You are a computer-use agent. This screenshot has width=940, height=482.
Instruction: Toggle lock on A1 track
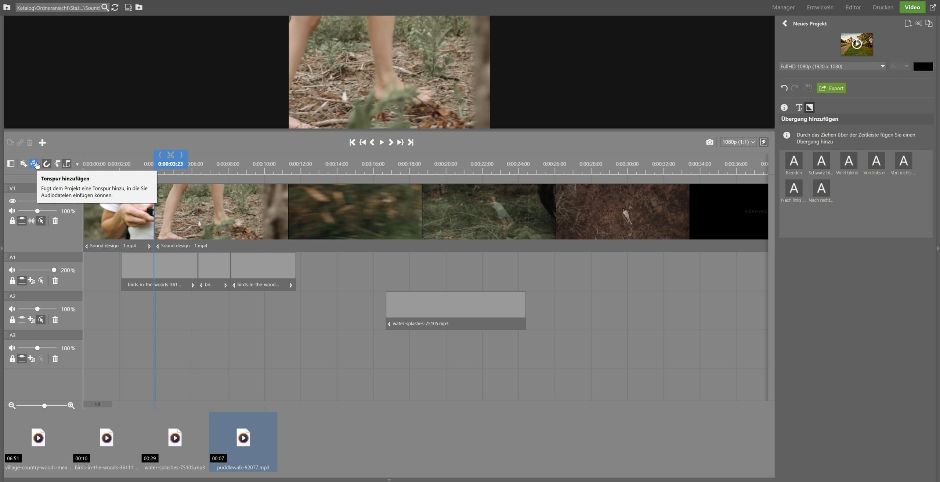click(12, 281)
